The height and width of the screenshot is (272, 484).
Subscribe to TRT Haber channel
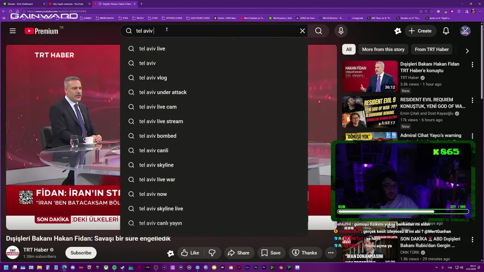coord(81,253)
